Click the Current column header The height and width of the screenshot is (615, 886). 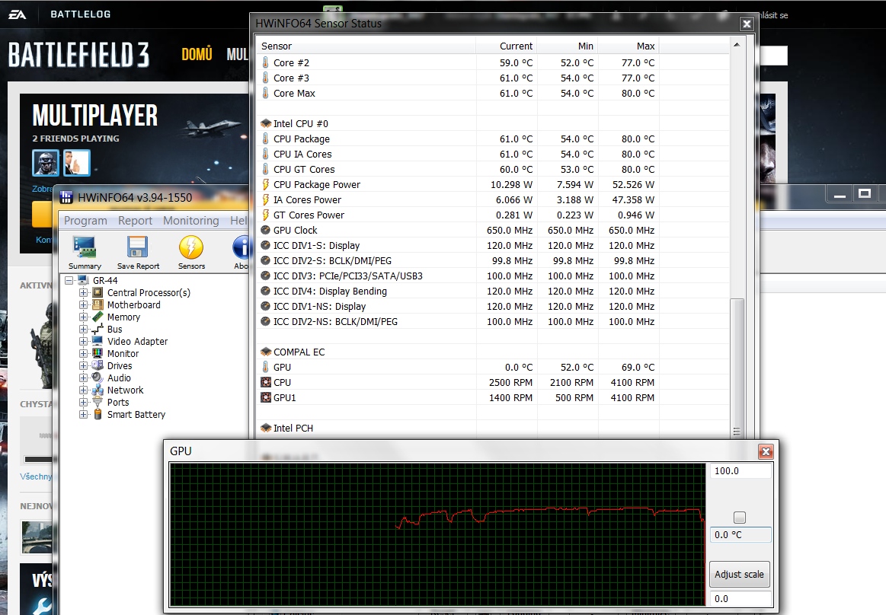[x=507, y=46]
